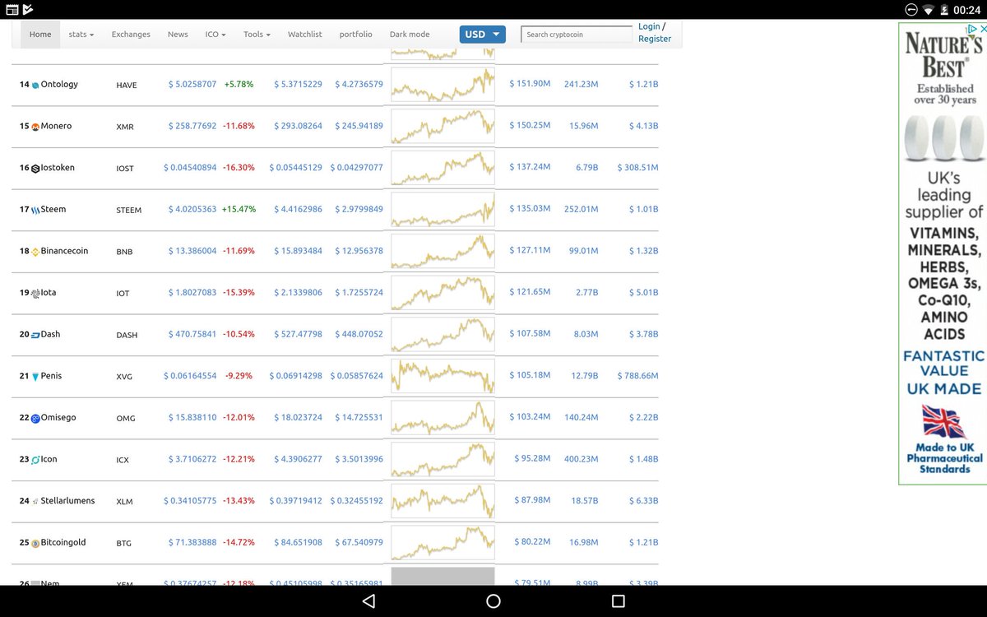
Task: Click the Icon ICX coin icon
Action: pyautogui.click(x=35, y=460)
